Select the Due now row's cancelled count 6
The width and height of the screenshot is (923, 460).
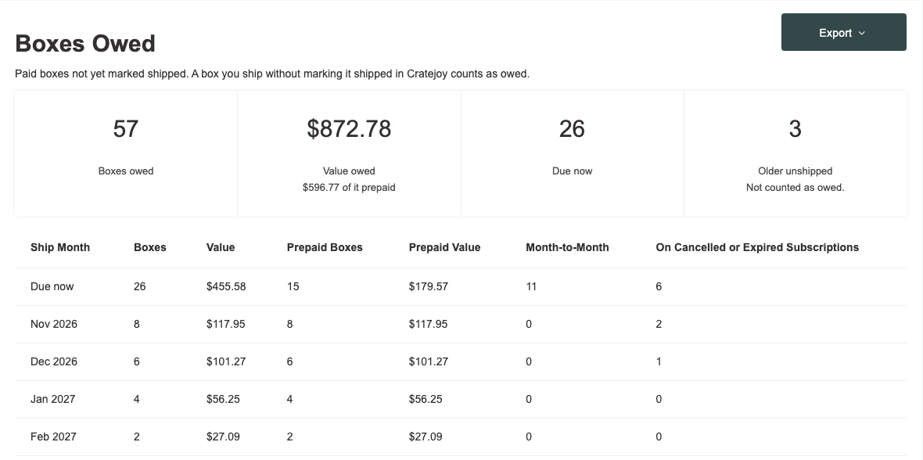(x=659, y=287)
